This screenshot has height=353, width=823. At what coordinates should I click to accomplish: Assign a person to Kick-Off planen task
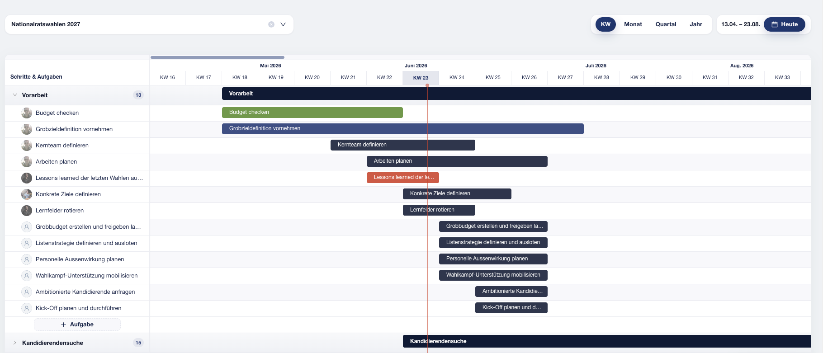(27, 308)
